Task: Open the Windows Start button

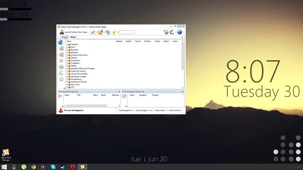Action: (4, 167)
